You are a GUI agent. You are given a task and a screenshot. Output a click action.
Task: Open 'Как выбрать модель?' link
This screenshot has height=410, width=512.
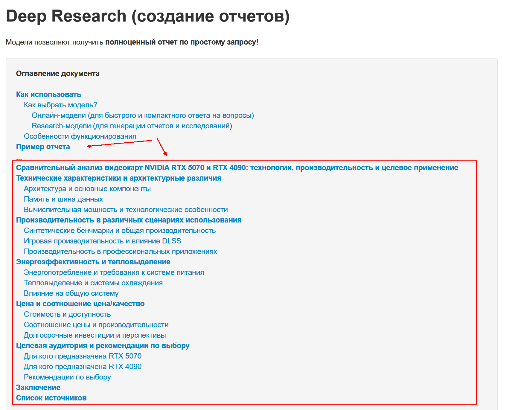pyautogui.click(x=60, y=105)
